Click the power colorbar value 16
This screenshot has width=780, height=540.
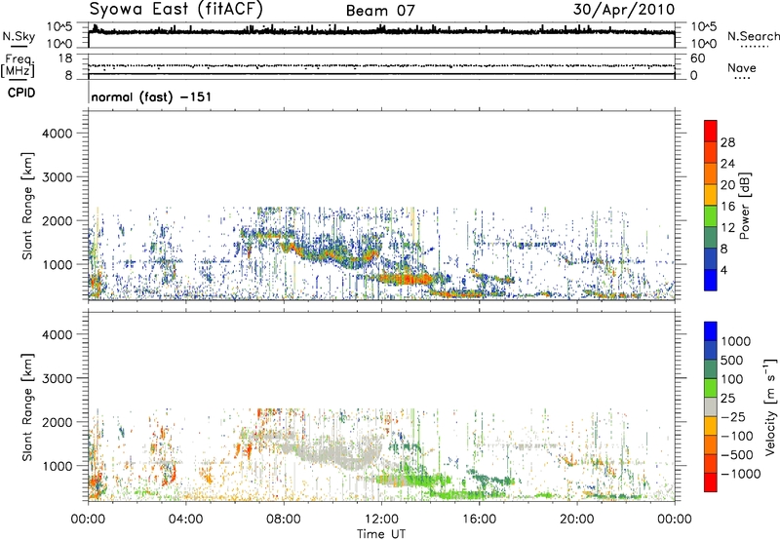point(727,207)
